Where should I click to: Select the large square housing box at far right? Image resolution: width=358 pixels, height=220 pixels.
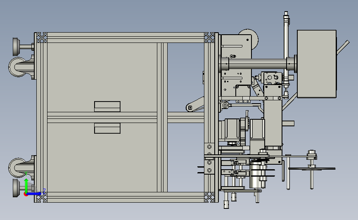click(x=317, y=64)
